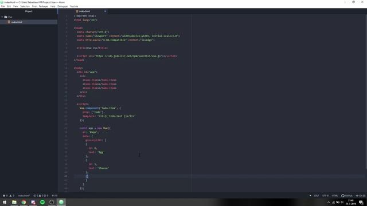Image resolution: width=367 pixels, height=206 pixels.
Task: Click the template li todo.text line
Action: pos(109,116)
